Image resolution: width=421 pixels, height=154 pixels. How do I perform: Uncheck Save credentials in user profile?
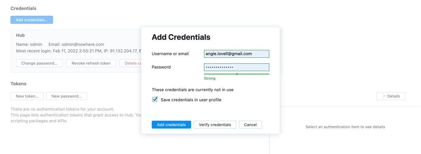(155, 100)
